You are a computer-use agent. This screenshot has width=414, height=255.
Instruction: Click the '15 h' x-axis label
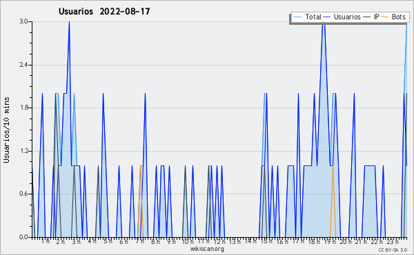tap(266, 241)
